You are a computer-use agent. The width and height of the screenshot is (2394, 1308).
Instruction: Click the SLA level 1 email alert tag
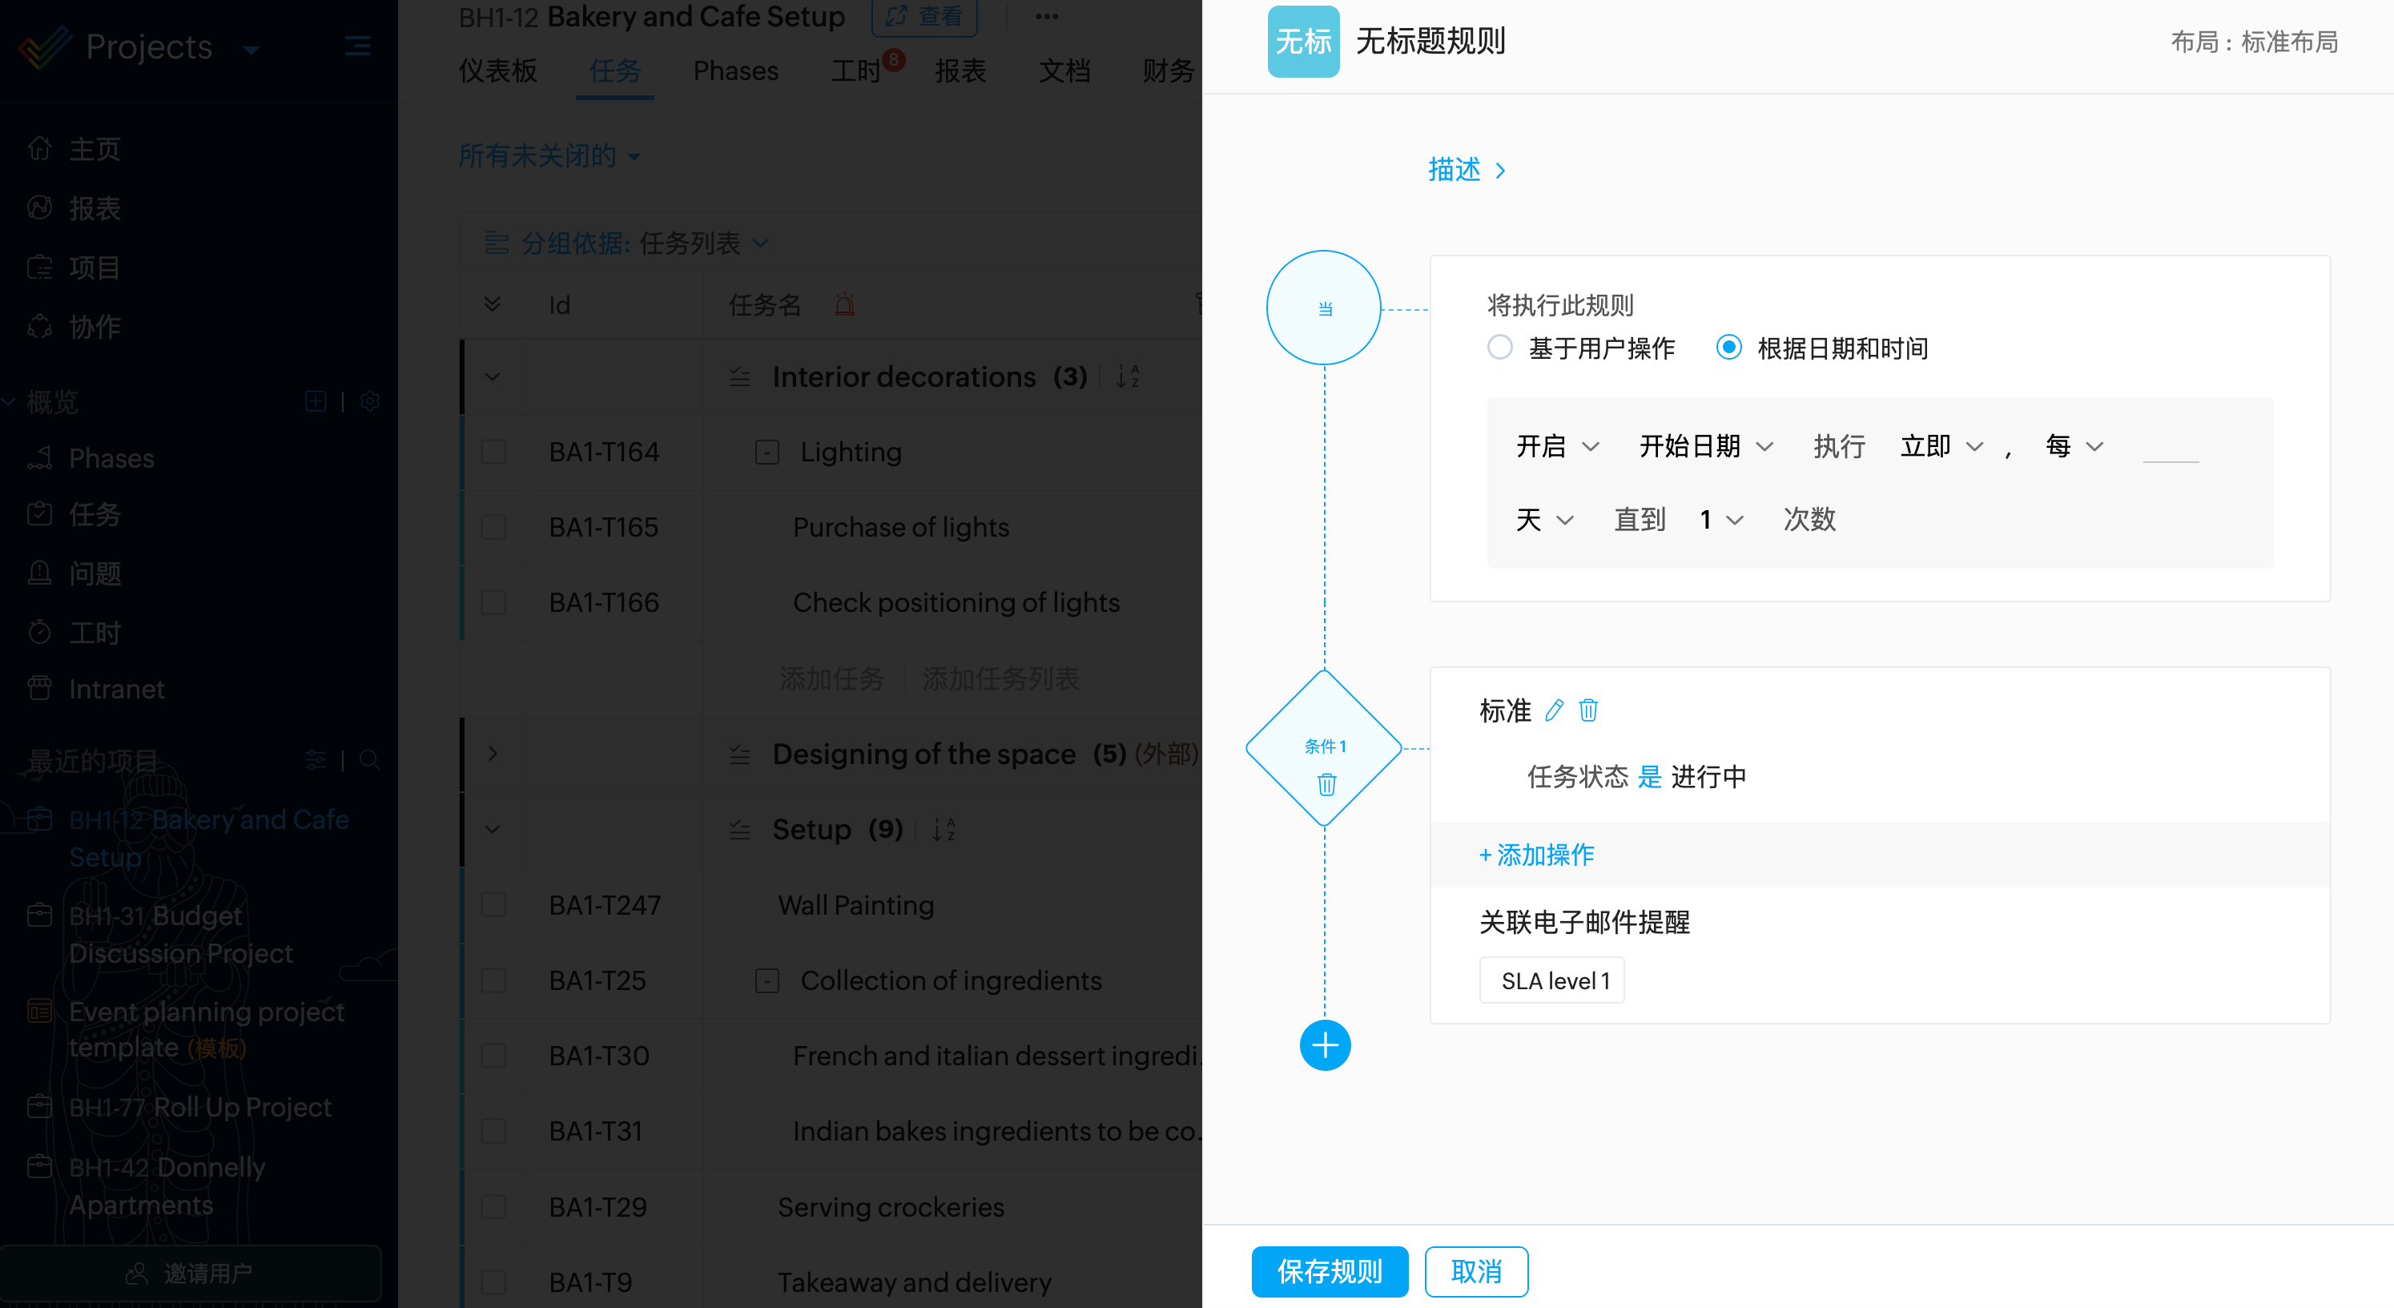point(1551,980)
